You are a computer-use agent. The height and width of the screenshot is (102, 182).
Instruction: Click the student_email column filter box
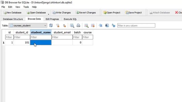(62, 37)
